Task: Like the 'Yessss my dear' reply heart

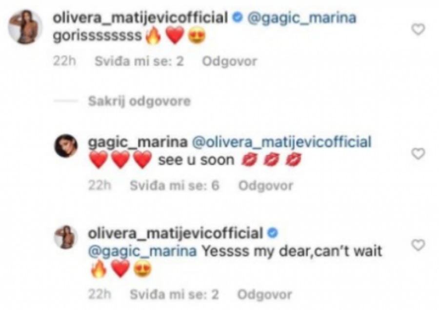Action: click(418, 245)
